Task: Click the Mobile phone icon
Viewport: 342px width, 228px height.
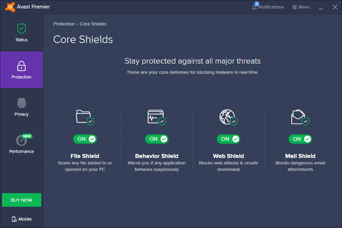Action: tap(14, 219)
